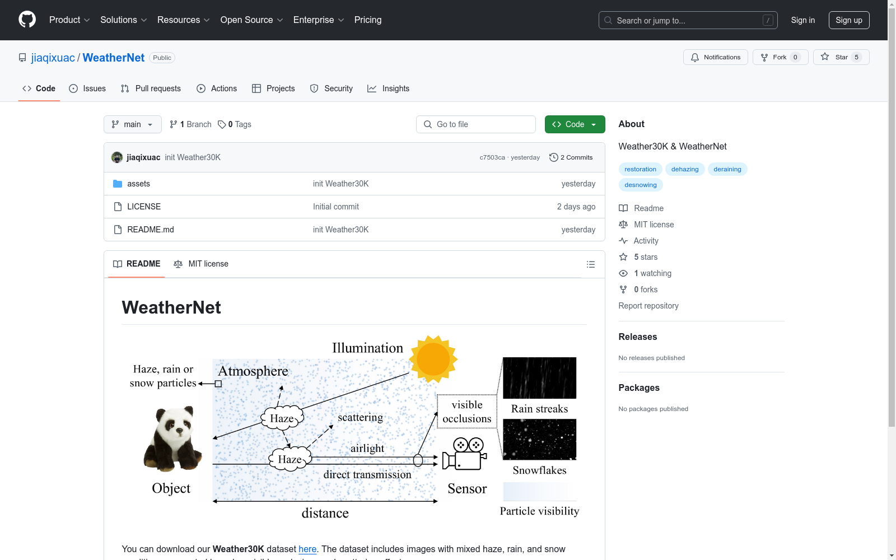Viewport: 896px width, 560px height.
Task: Open the jiaqixuac owner link in breadcrumb
Action: (x=53, y=58)
